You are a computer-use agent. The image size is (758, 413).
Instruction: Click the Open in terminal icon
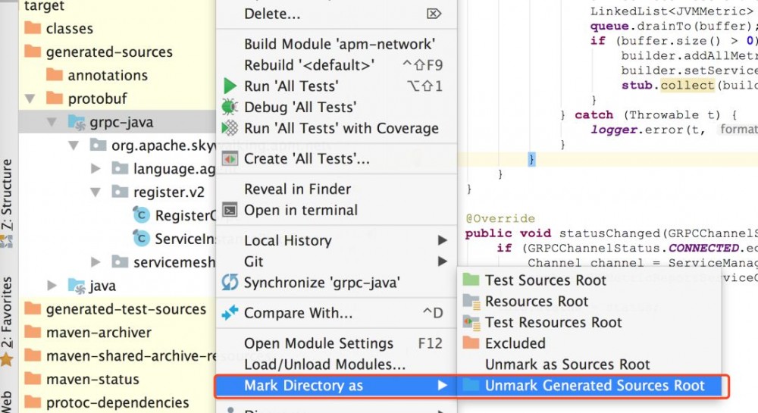coord(230,210)
